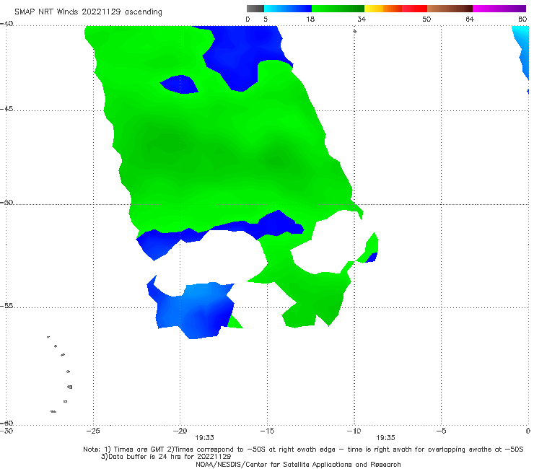Click the longitude label '-30'
The width and height of the screenshot is (534, 469).
(6, 431)
